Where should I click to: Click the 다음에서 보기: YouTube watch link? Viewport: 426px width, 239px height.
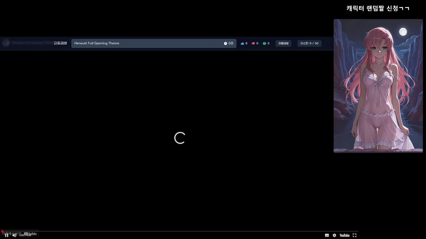click(20, 234)
